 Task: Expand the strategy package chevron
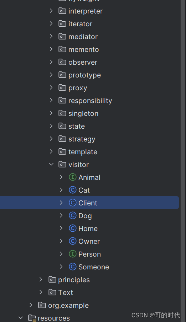[x=51, y=139]
